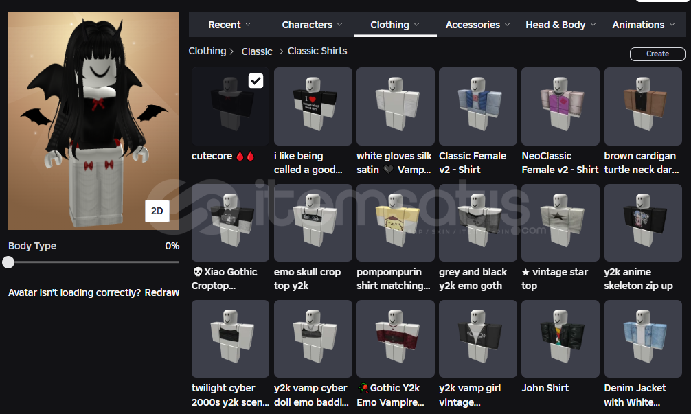
Task: Select the emo skull crop top y2k
Action: point(313,223)
